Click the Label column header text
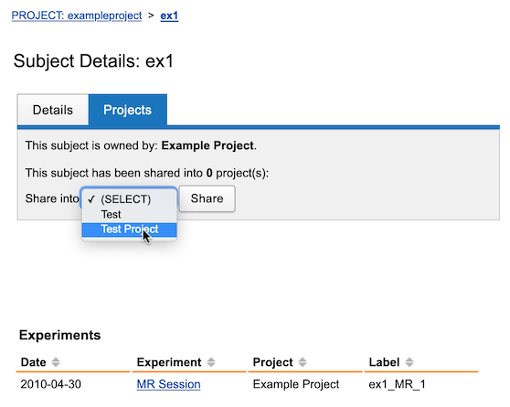Image resolution: width=510 pixels, height=407 pixels. [384, 362]
